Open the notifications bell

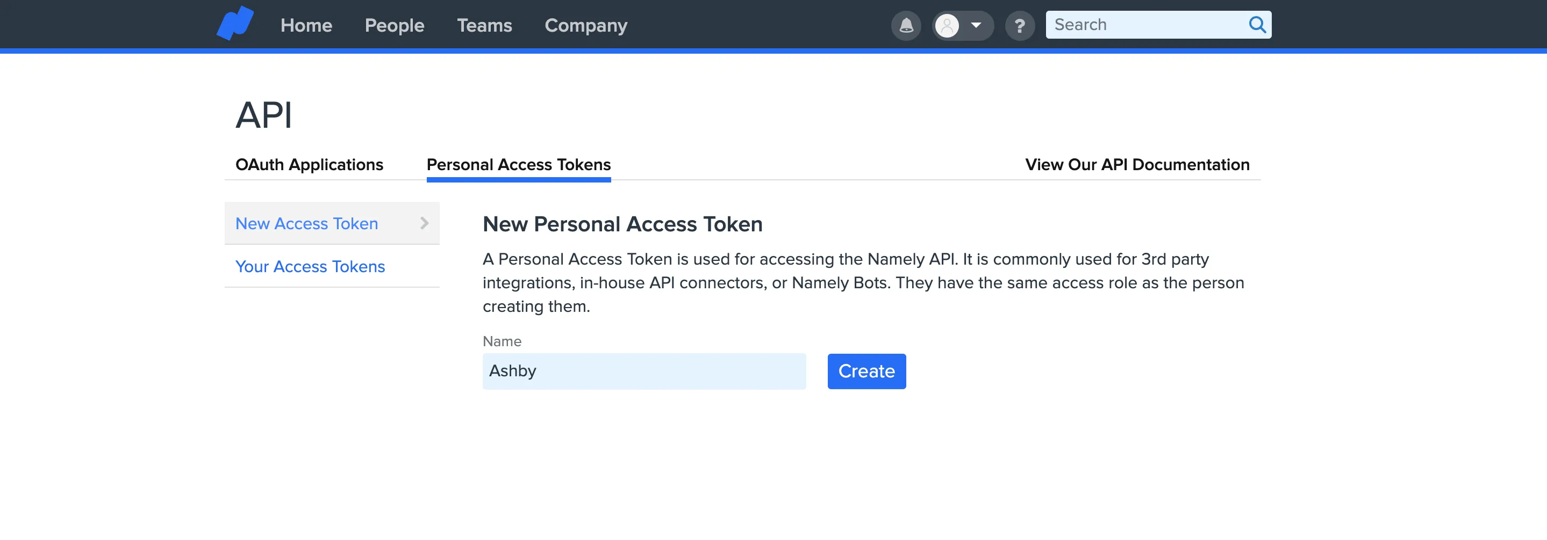tap(906, 25)
